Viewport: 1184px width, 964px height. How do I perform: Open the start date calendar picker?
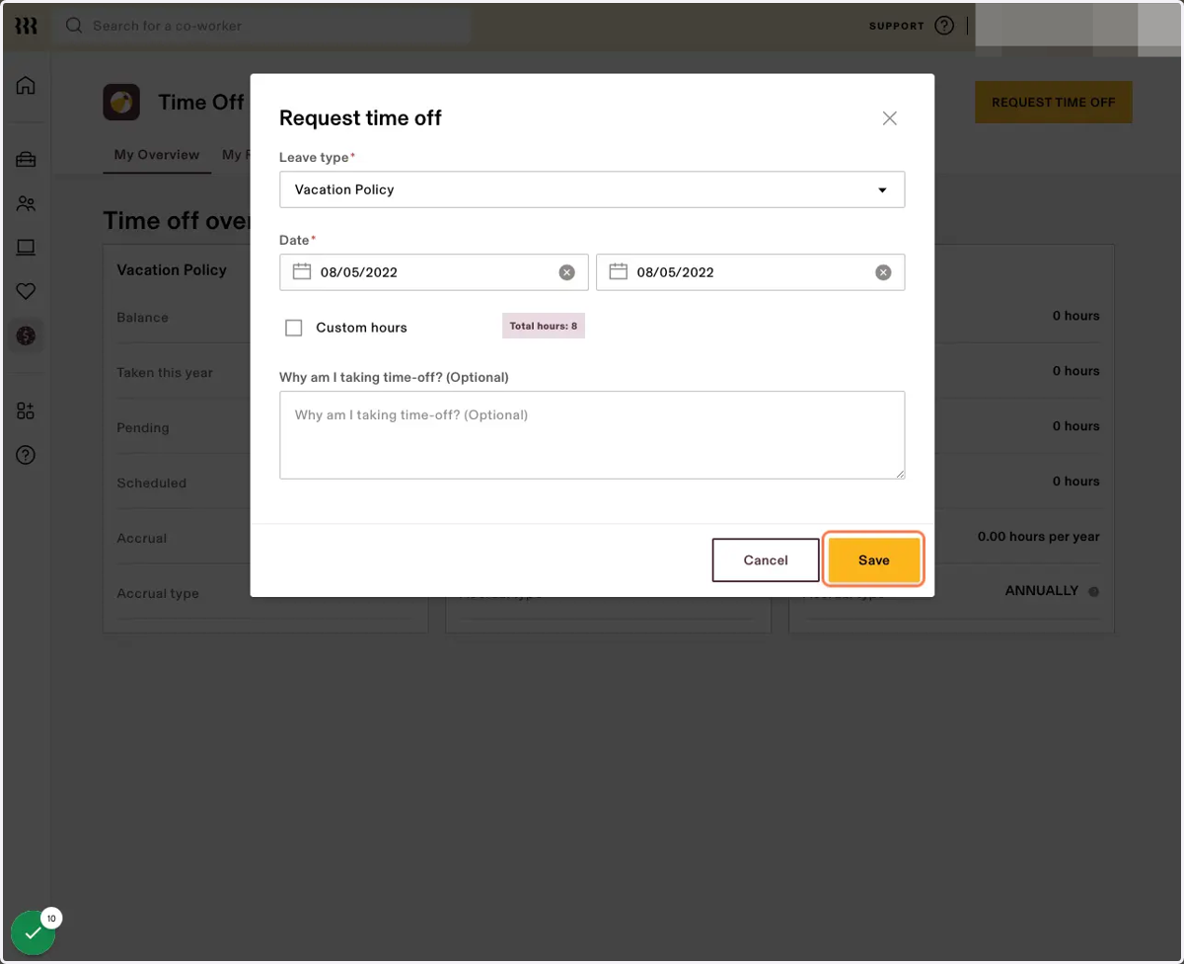coord(302,271)
